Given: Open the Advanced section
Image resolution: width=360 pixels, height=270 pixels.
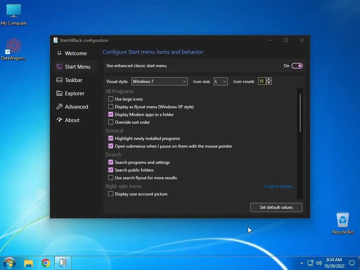Looking at the screenshot, I should point(76,107).
